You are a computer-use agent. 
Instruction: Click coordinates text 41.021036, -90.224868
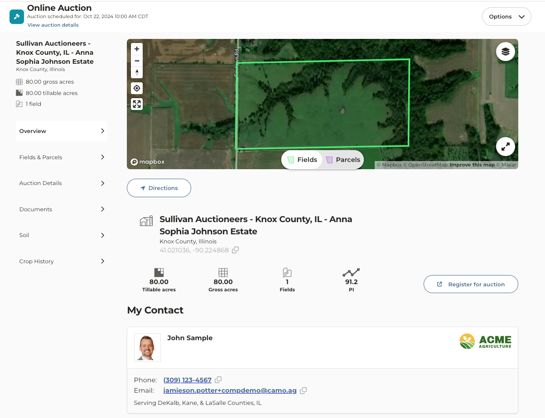194,250
